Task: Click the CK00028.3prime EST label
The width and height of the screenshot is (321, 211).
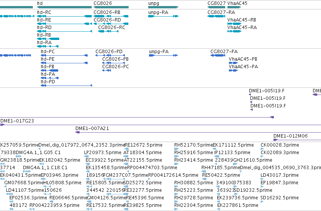Action: point(280,145)
